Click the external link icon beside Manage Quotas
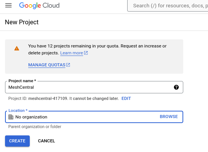 [68, 65]
